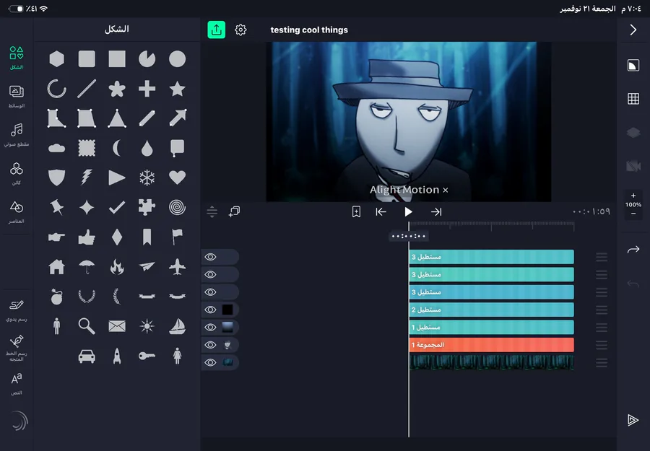Export the project with share button

pos(217,30)
